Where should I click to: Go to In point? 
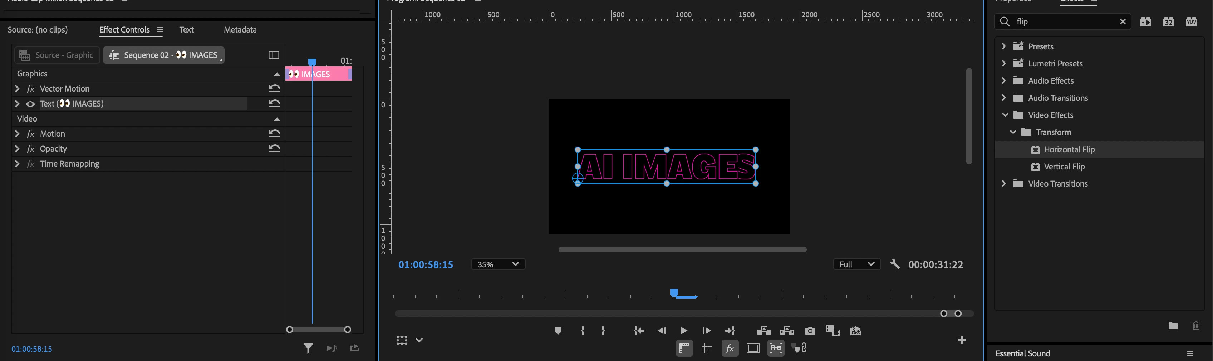point(639,331)
